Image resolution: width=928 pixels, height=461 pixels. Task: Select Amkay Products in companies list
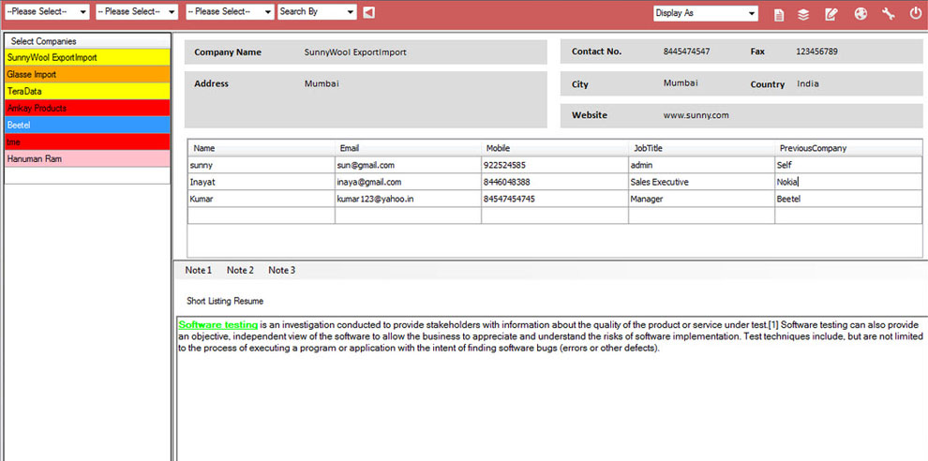[87, 109]
